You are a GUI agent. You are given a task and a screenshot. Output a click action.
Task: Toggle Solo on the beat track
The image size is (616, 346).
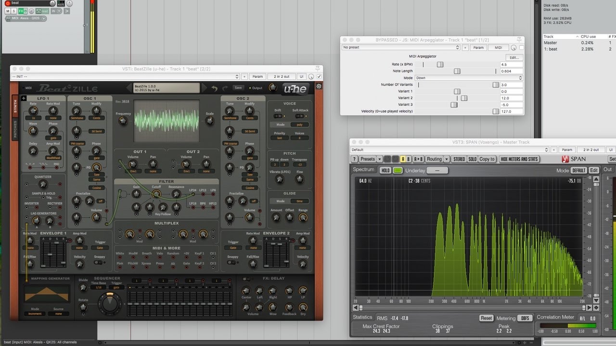pyautogui.click(x=13, y=11)
